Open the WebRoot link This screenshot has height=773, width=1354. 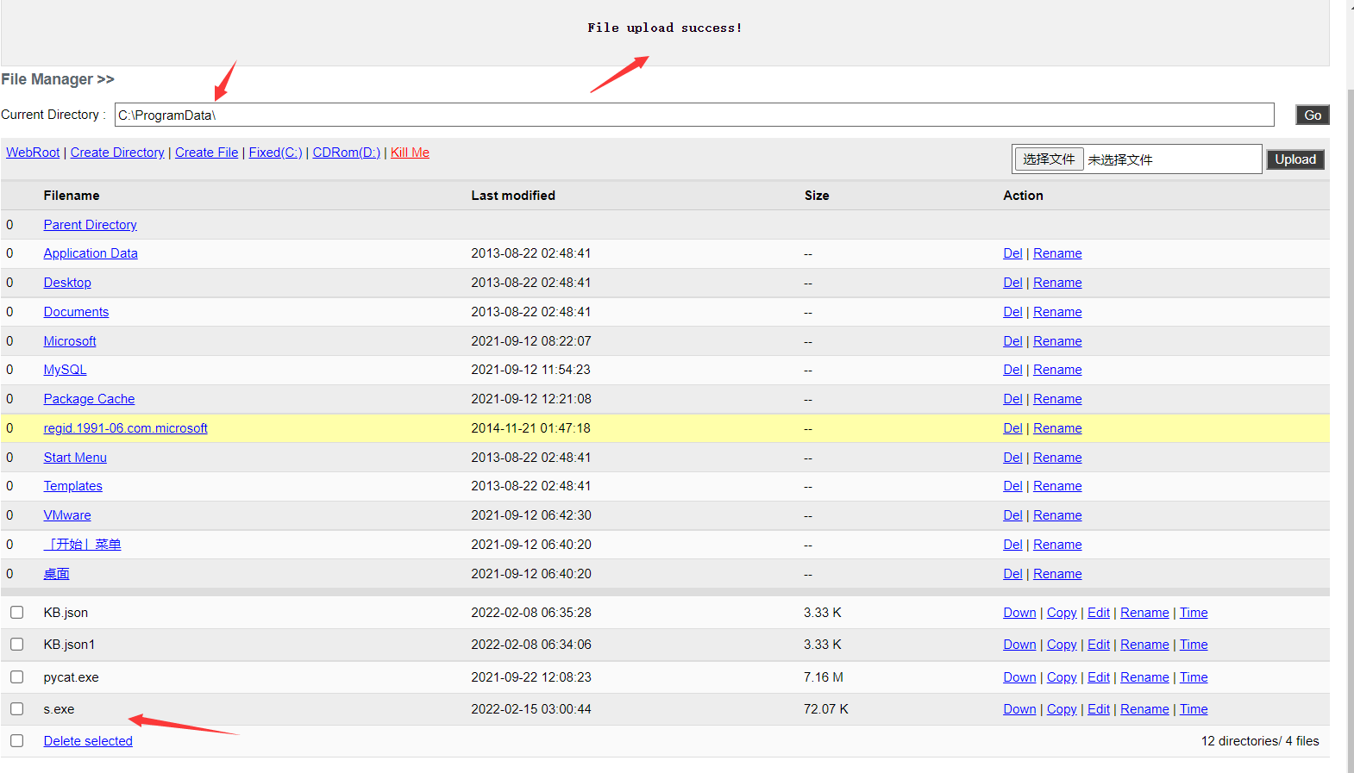click(33, 153)
